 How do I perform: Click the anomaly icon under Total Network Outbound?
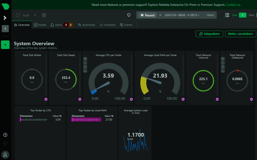251,99
